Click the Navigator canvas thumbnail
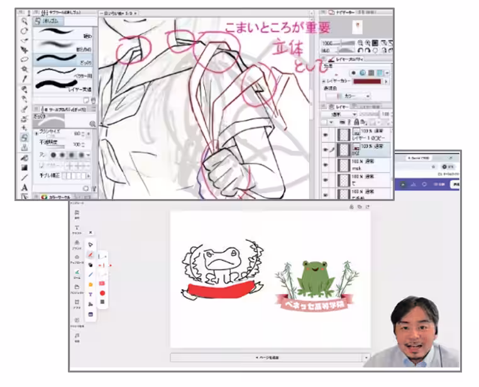Image resolution: width=479 pixels, height=387 pixels. [357, 27]
